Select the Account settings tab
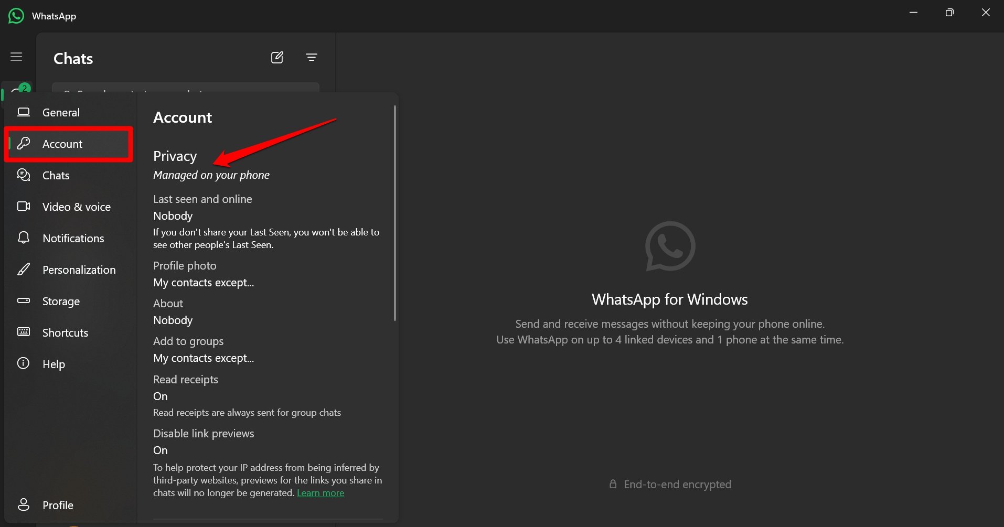1004x527 pixels. (69, 144)
